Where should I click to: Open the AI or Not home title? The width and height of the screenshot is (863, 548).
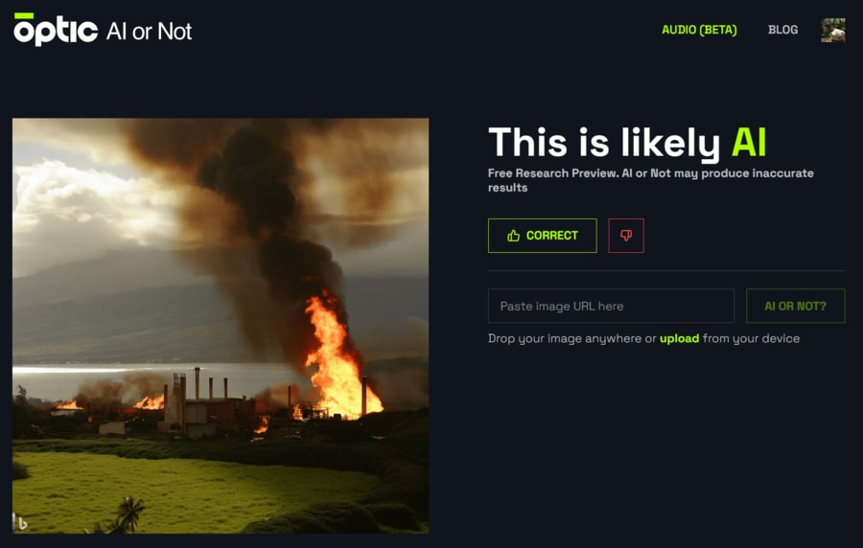[149, 32]
